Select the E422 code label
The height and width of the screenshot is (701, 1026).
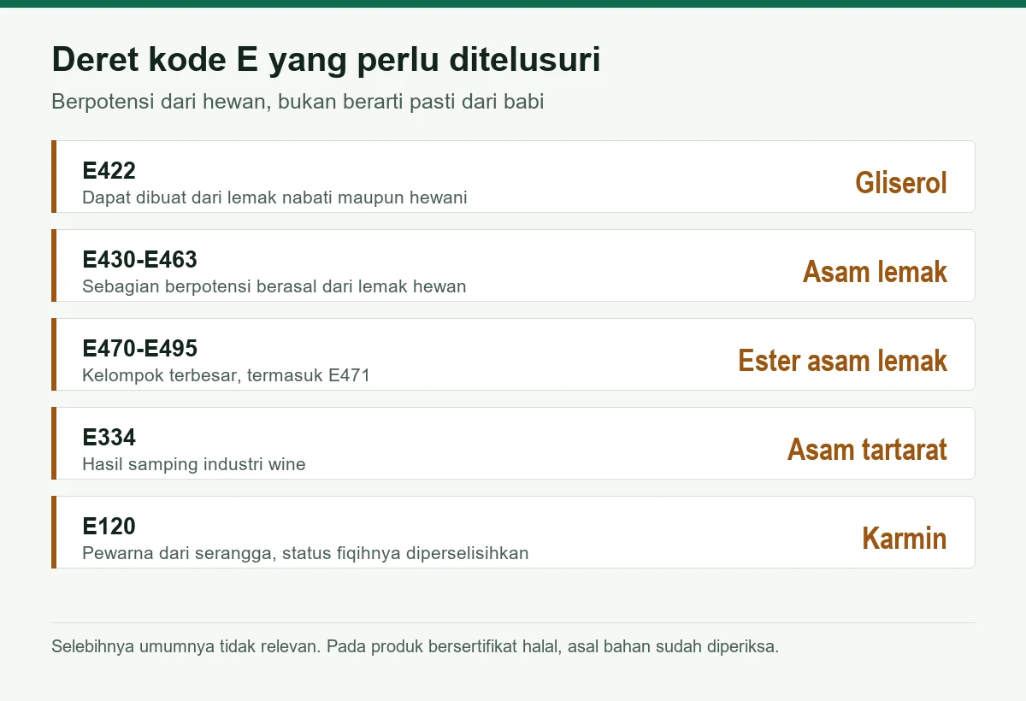pos(109,170)
